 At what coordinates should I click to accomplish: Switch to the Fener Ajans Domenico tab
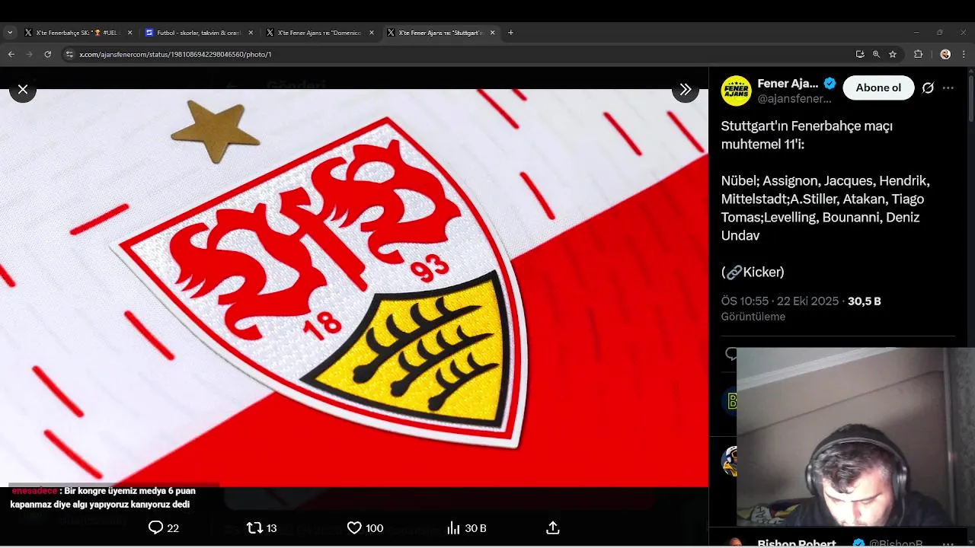[x=318, y=33]
